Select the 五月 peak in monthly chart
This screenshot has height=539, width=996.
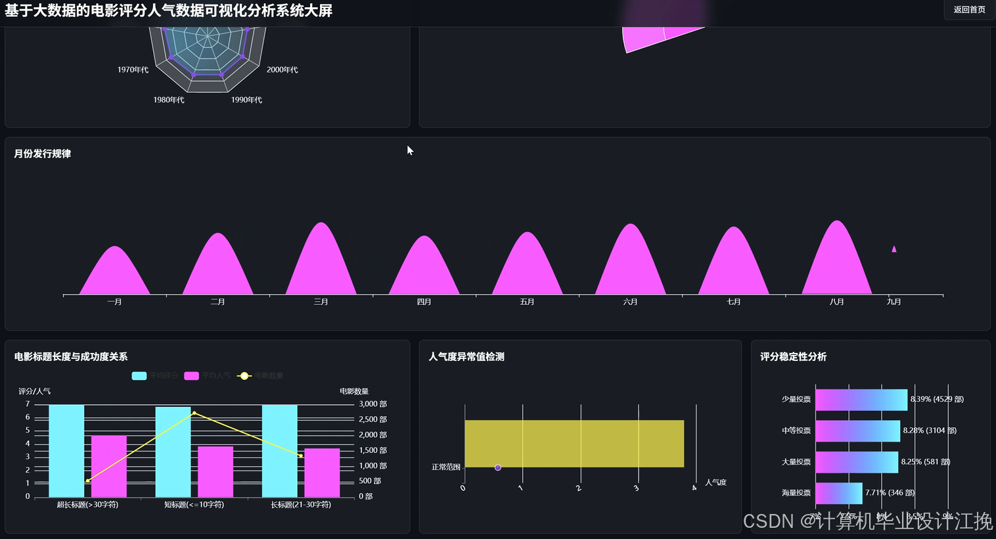tap(528, 268)
